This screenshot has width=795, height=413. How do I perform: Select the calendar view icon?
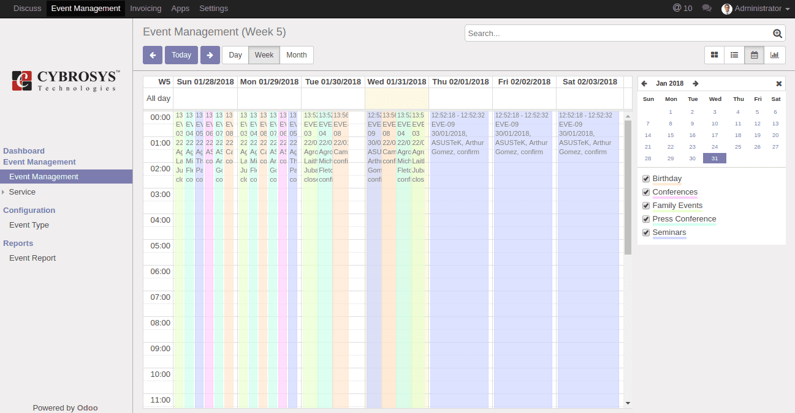(x=754, y=54)
